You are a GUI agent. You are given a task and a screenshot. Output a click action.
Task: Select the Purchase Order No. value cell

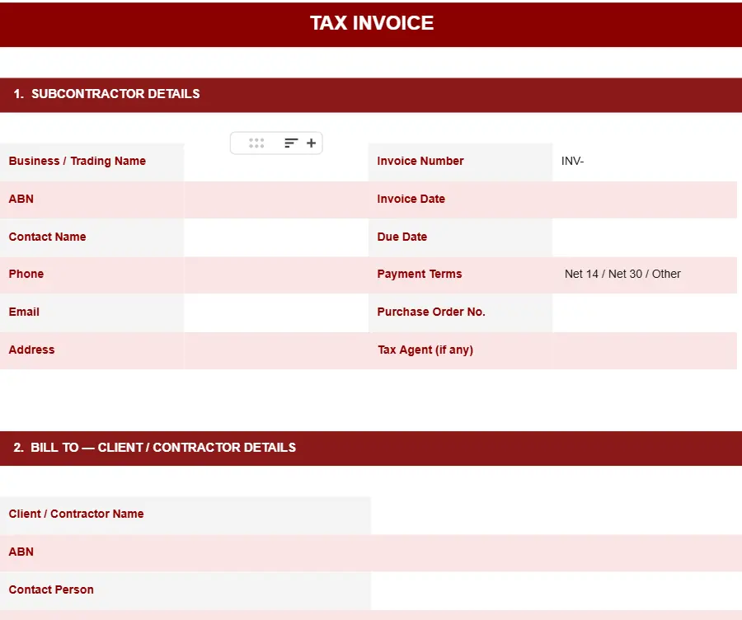pyautogui.click(x=643, y=312)
